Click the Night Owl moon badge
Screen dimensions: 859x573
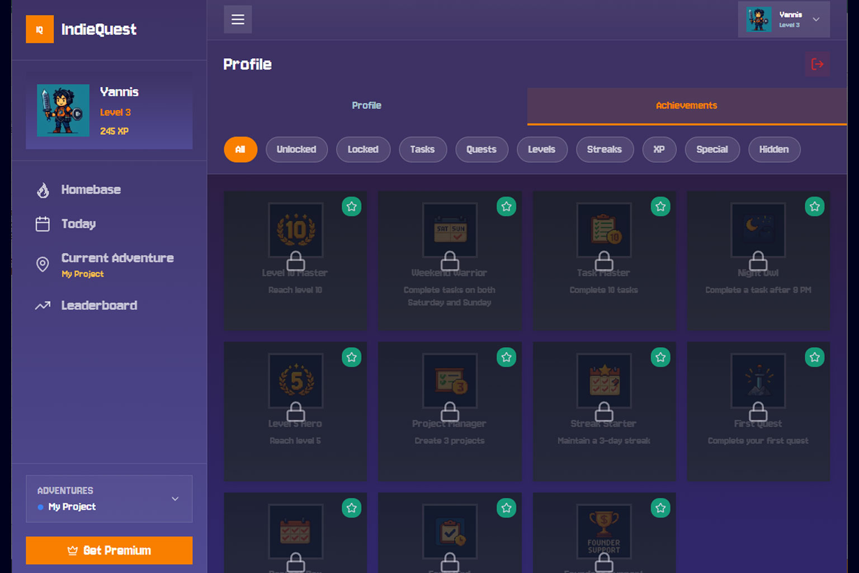[x=758, y=229]
